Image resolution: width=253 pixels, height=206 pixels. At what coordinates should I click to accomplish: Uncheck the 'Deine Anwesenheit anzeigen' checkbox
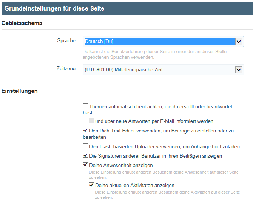(85, 165)
